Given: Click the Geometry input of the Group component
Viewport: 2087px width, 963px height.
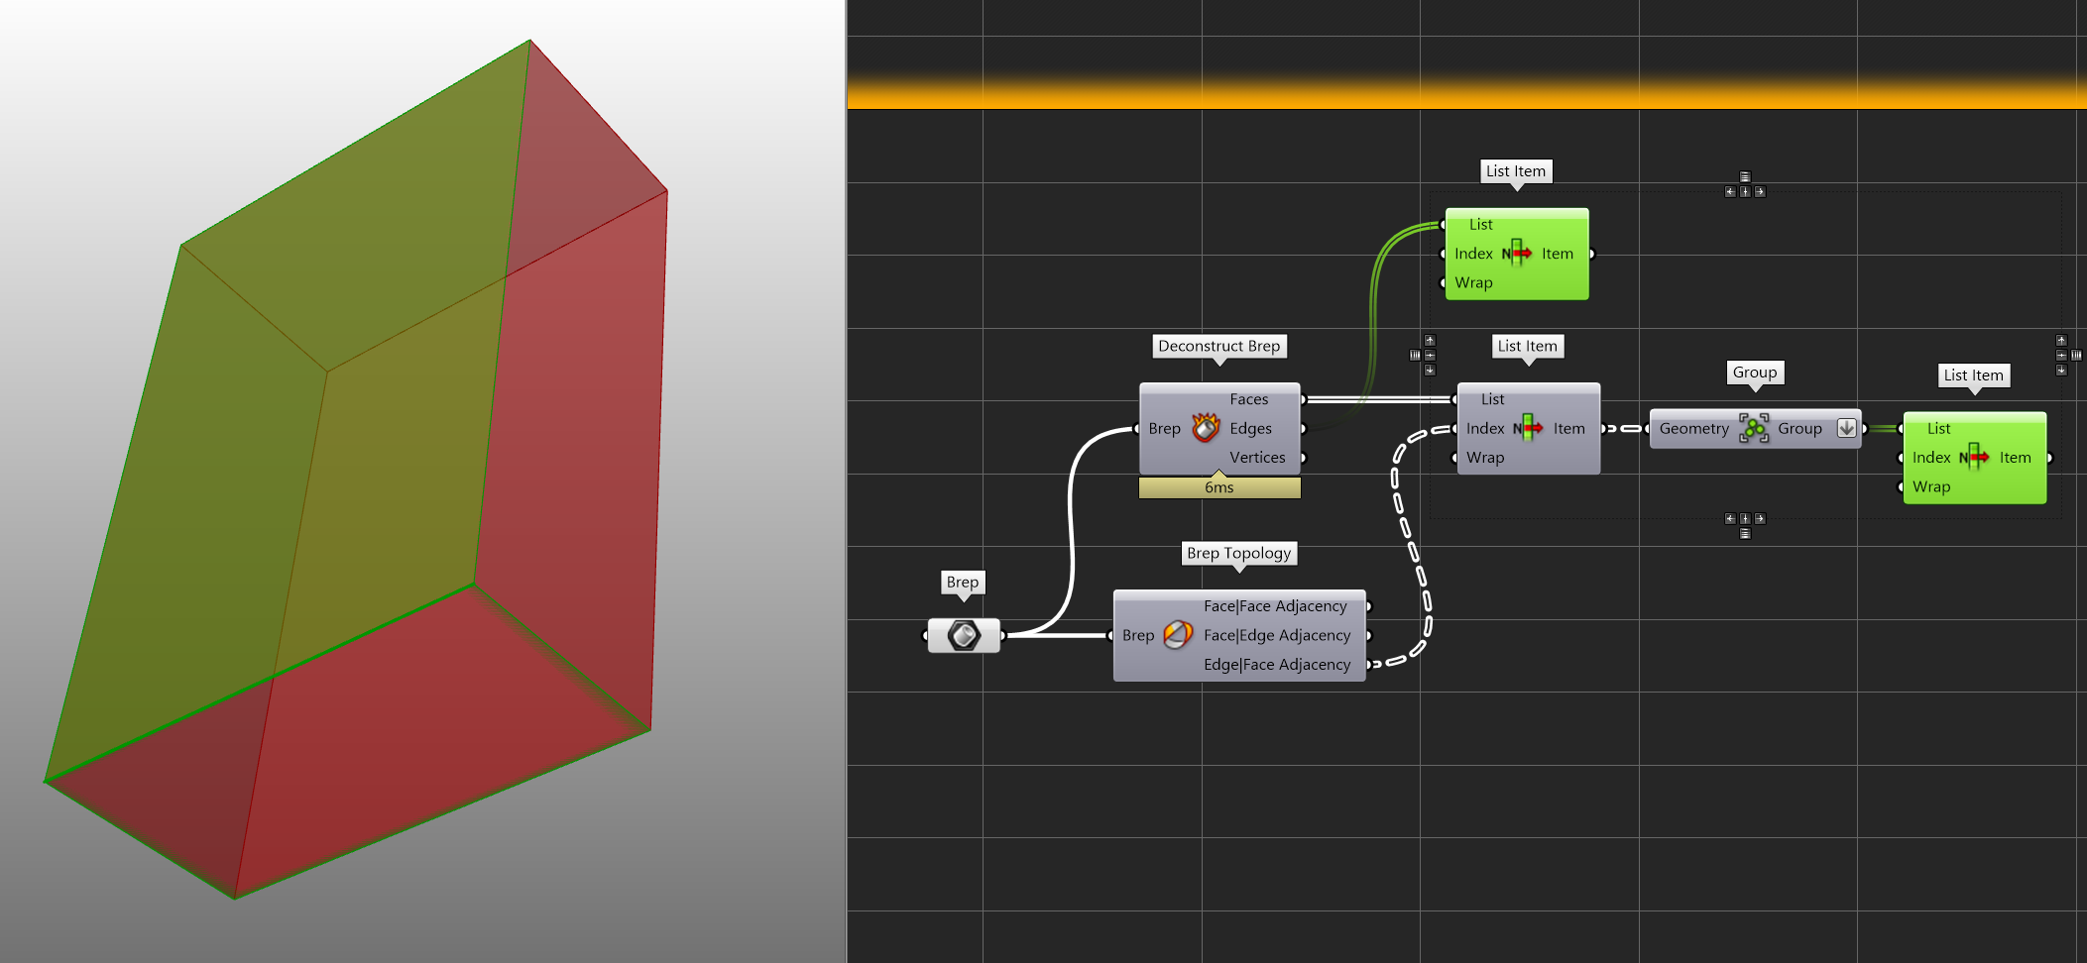Looking at the screenshot, I should 1694,428.
